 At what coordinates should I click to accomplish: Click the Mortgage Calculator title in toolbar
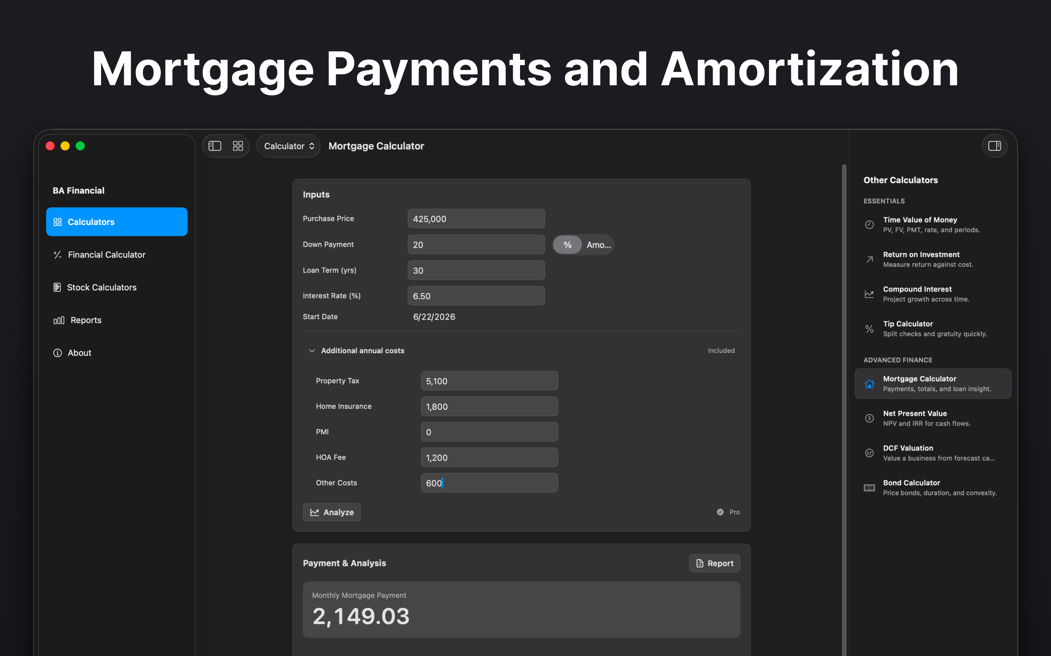point(376,146)
